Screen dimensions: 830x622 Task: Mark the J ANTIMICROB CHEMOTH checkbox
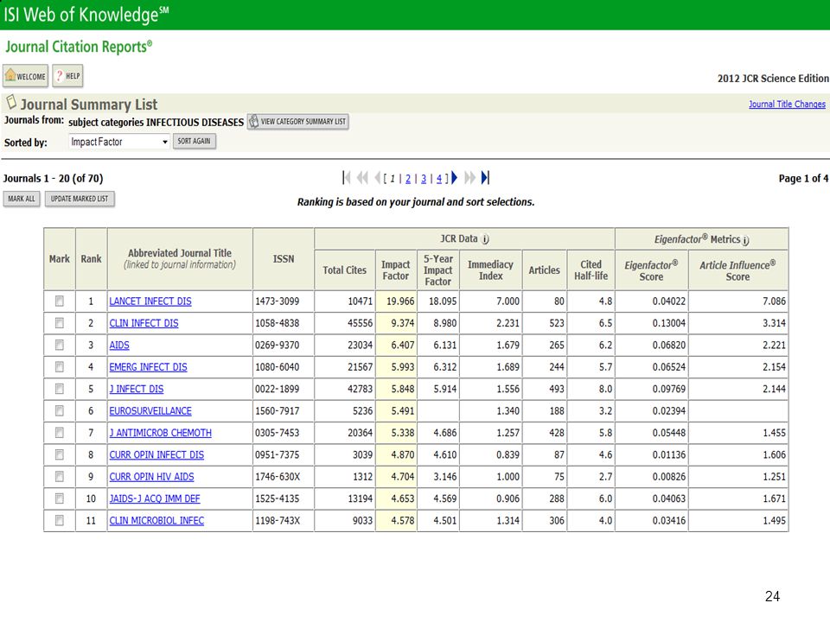click(60, 433)
